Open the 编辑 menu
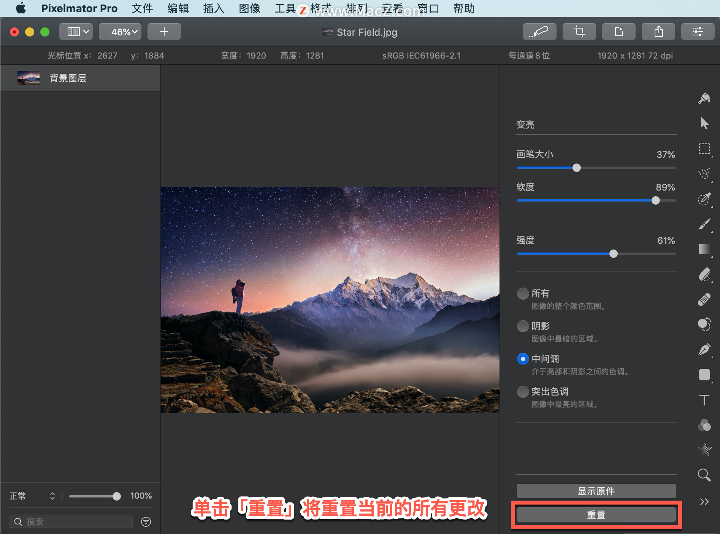The width and height of the screenshot is (720, 534). tap(178, 8)
